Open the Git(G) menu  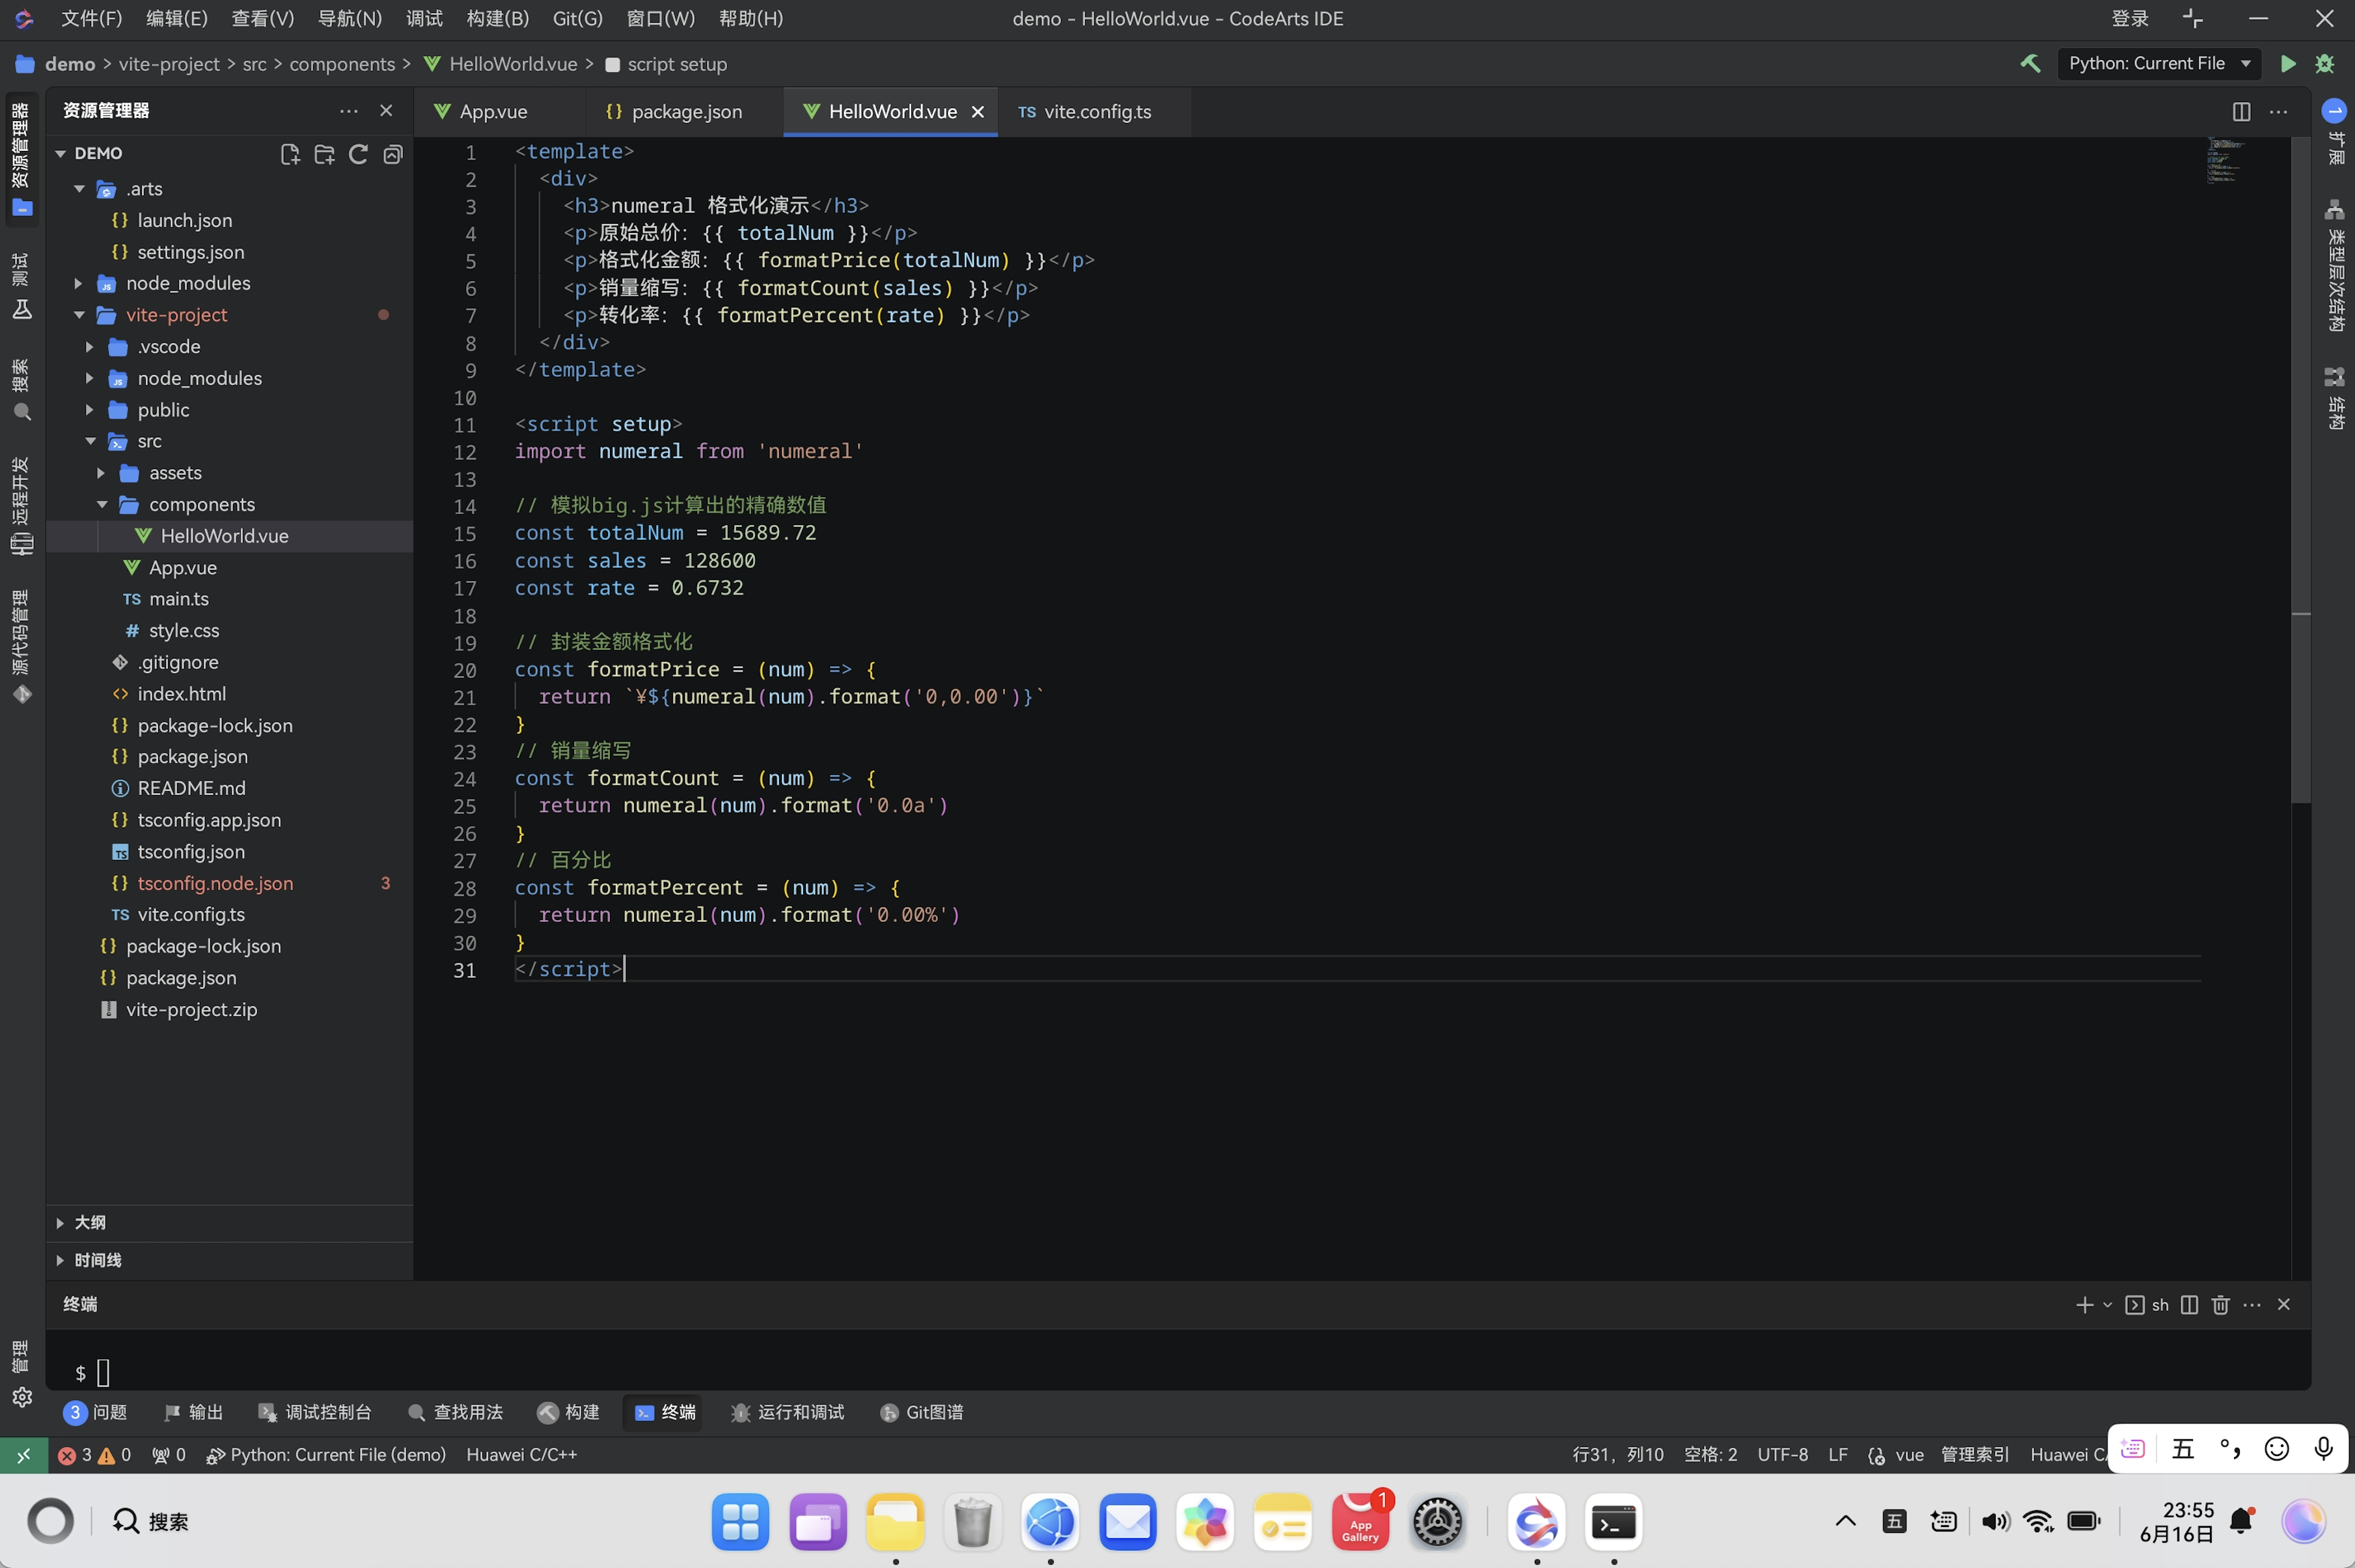click(x=577, y=19)
